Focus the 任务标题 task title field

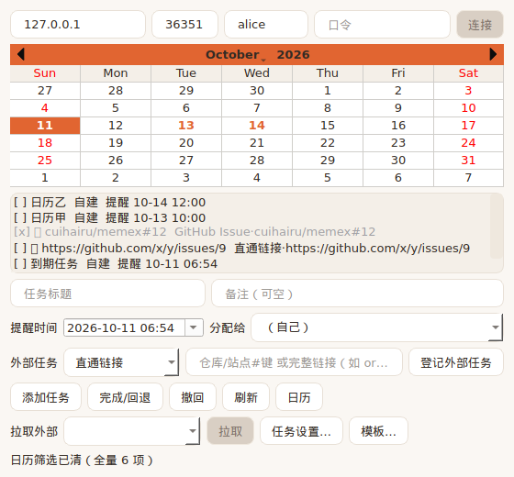point(108,294)
